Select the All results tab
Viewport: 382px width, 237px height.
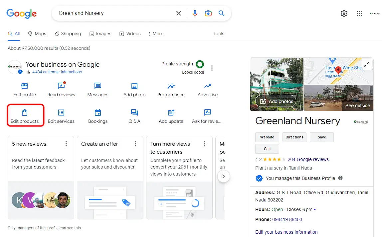tap(14, 34)
